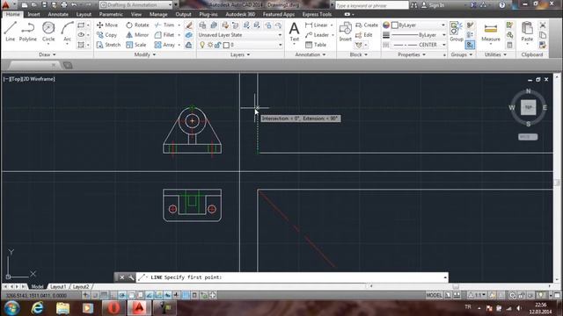Click the Erase tool in Modify panel

coord(189,25)
